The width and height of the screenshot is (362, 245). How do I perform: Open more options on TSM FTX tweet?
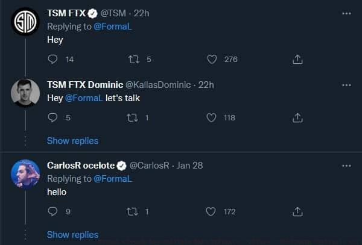point(346,13)
